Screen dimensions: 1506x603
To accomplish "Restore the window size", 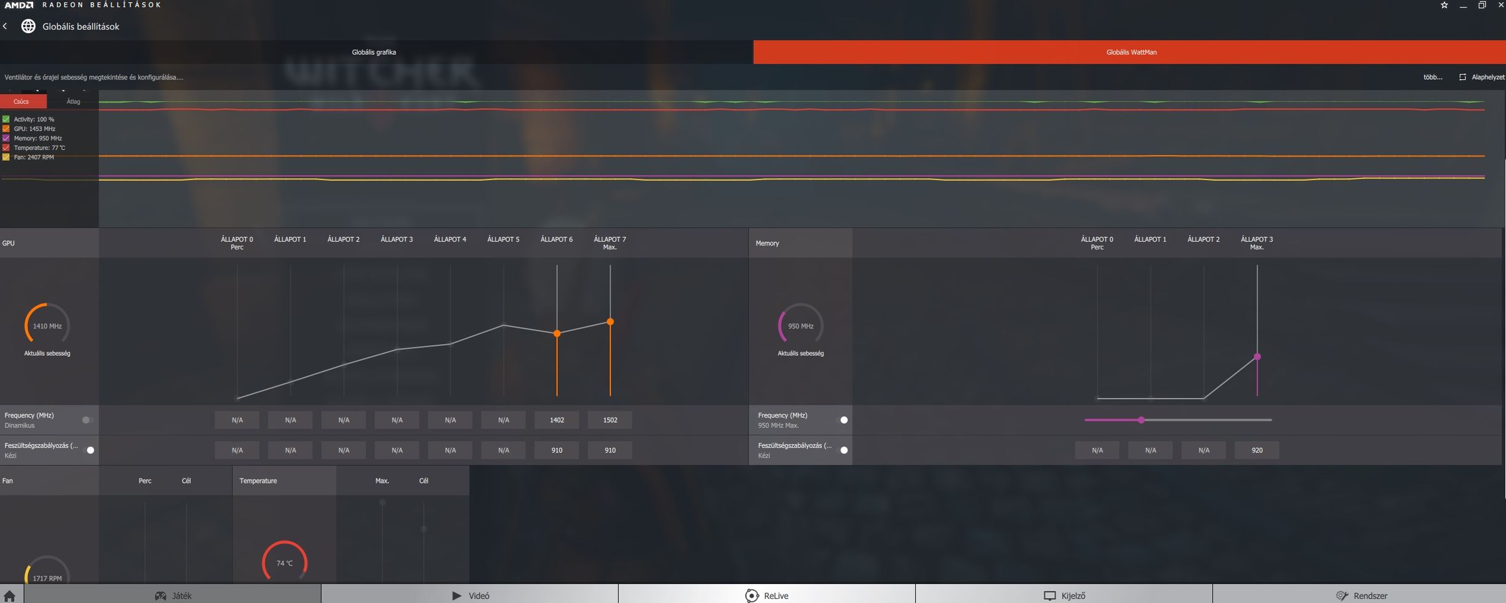I will point(1481,5).
